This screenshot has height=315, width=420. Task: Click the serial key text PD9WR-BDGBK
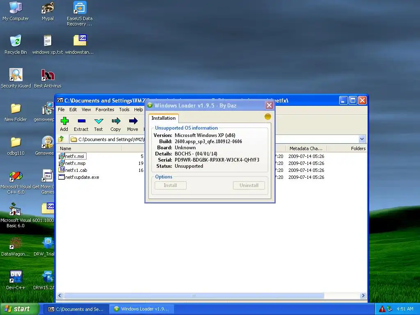pyautogui.click(x=217, y=160)
